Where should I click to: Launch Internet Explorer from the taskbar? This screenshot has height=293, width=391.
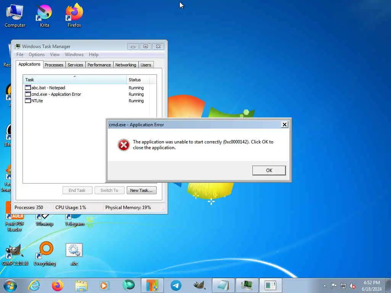34,285
